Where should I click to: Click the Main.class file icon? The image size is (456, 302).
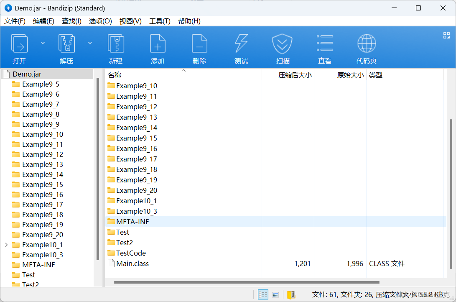(x=111, y=263)
